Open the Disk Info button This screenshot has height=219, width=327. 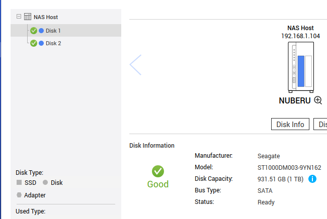(290, 124)
